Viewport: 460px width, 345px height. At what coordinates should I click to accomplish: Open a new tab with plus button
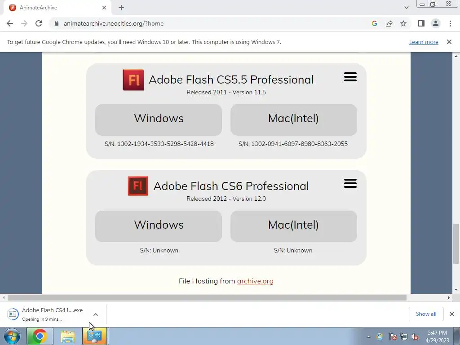click(x=121, y=8)
